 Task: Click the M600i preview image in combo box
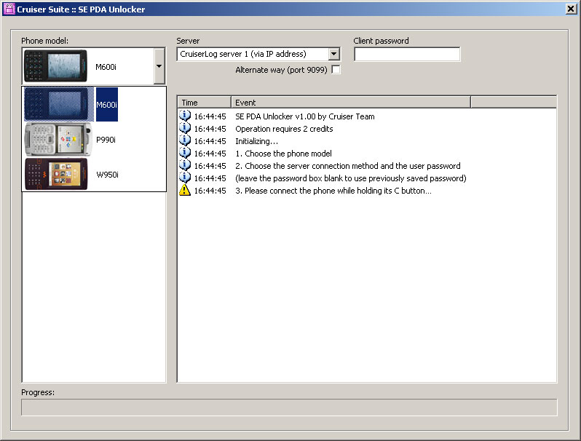55,66
